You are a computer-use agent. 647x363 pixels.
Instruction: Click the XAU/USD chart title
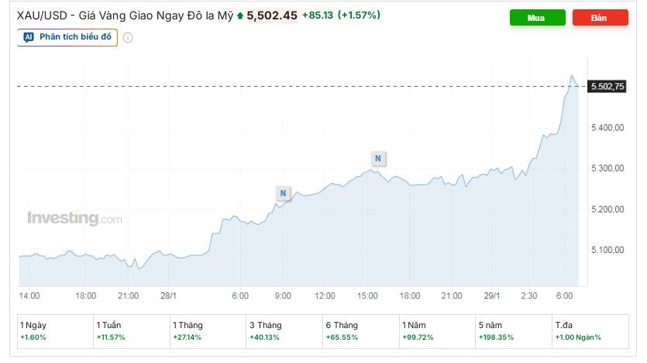[125, 15]
